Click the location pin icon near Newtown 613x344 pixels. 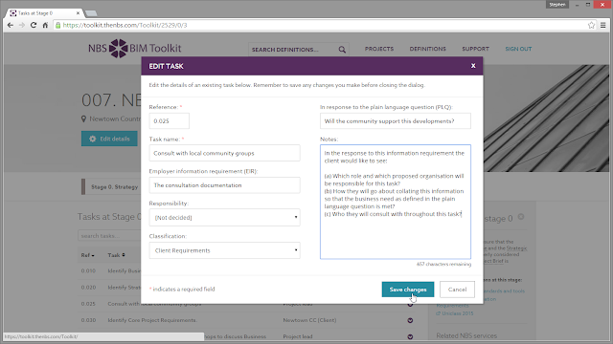(x=83, y=118)
